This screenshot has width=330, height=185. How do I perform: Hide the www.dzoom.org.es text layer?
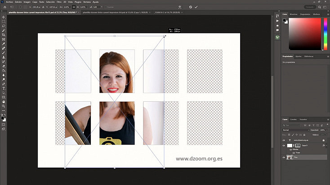coord(284,140)
